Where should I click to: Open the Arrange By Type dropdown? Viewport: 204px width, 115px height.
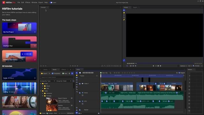coord(47,81)
